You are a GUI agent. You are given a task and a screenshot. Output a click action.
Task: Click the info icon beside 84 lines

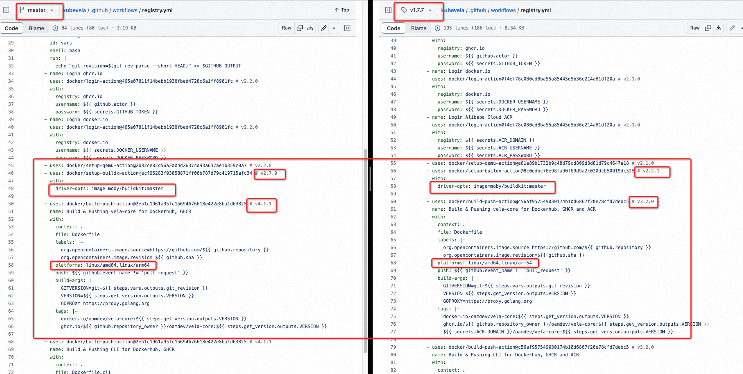(56, 28)
